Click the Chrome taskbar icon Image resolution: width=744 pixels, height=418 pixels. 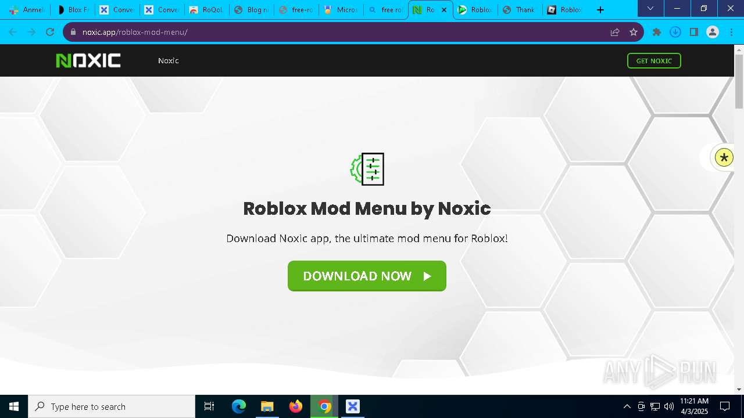click(324, 406)
